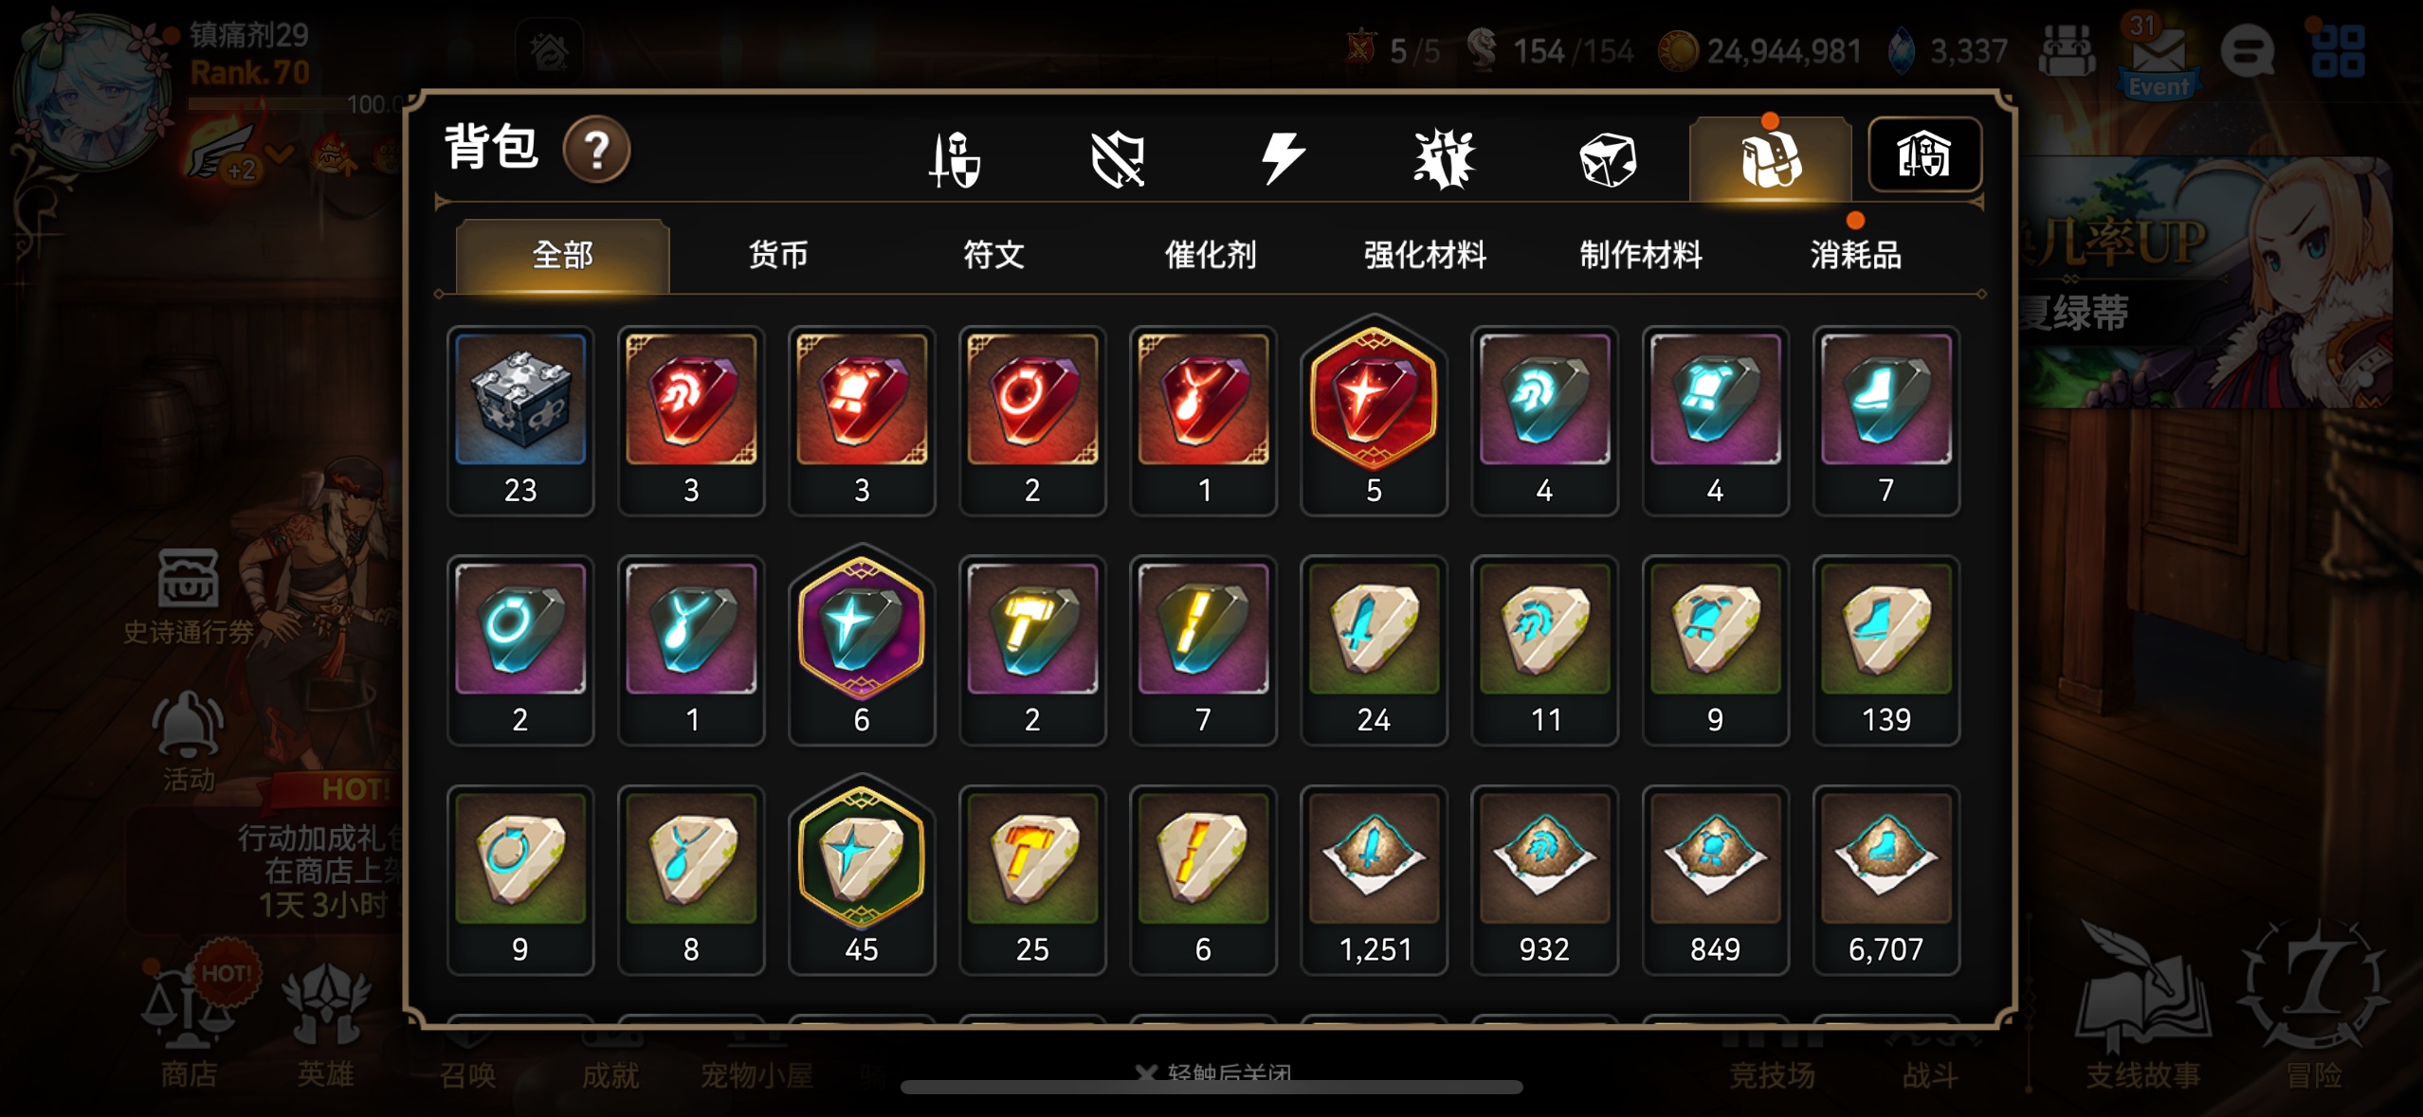
Task: Choose the sword charm with 1,251
Action: (x=1374, y=879)
